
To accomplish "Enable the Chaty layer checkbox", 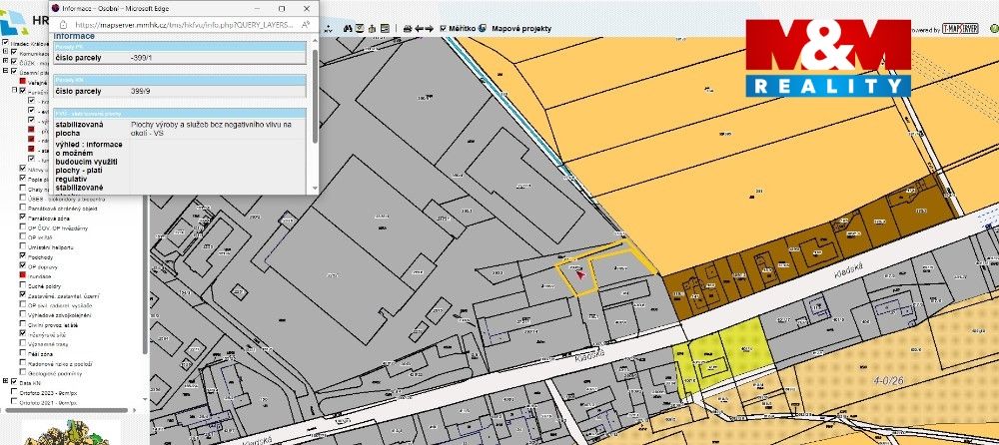I will pos(23,188).
